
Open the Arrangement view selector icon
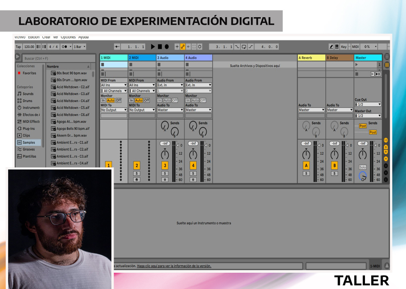[387, 56]
